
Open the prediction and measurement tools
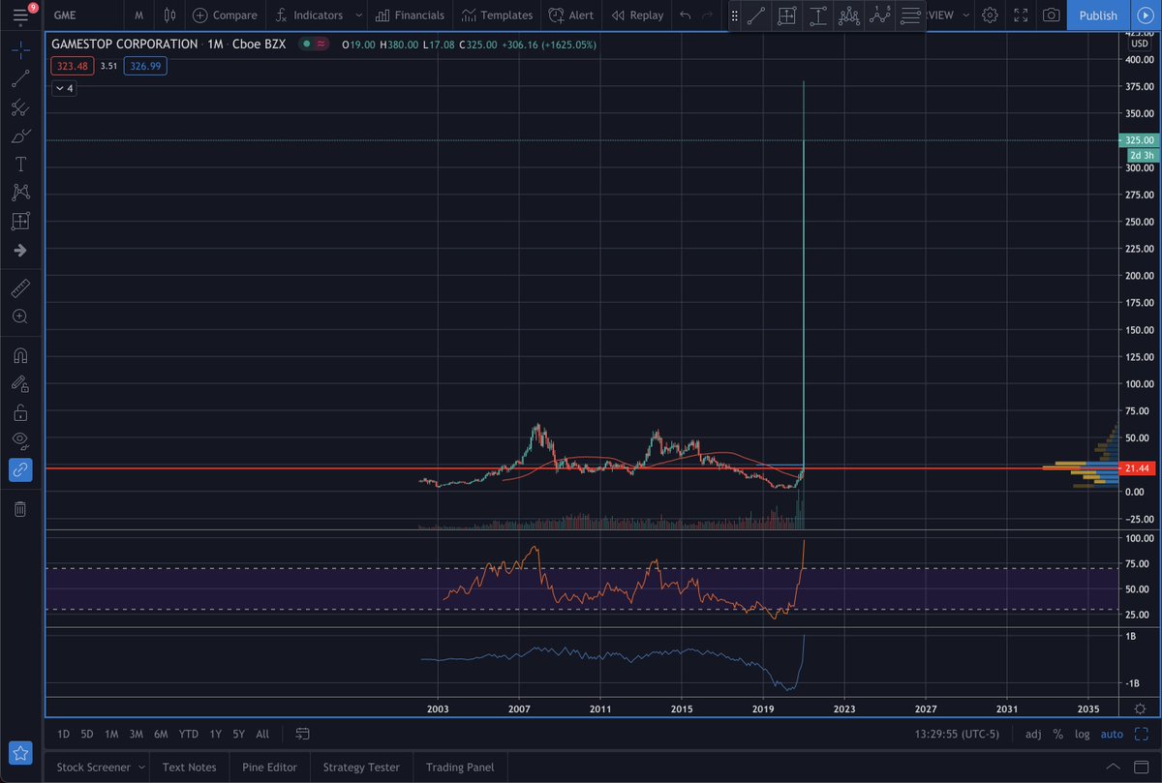pos(19,222)
